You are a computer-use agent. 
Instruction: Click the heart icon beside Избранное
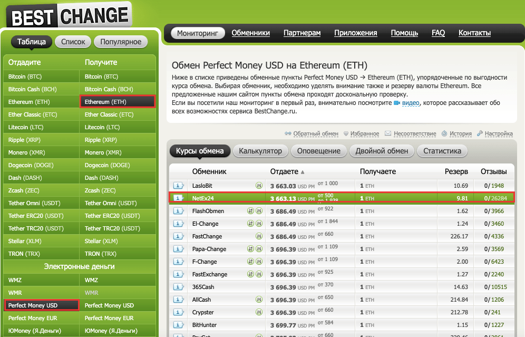click(x=346, y=134)
